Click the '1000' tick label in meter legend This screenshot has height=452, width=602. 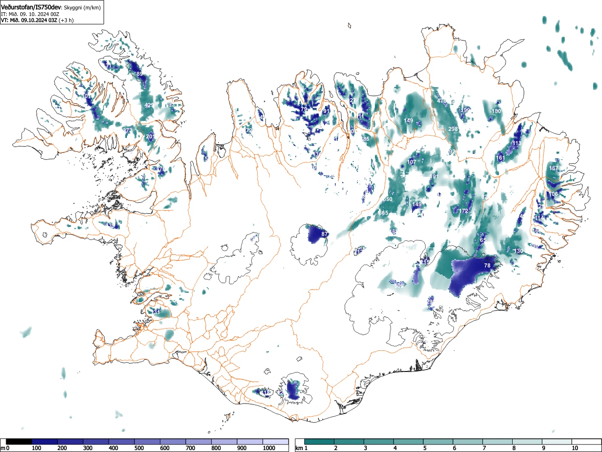click(269, 448)
